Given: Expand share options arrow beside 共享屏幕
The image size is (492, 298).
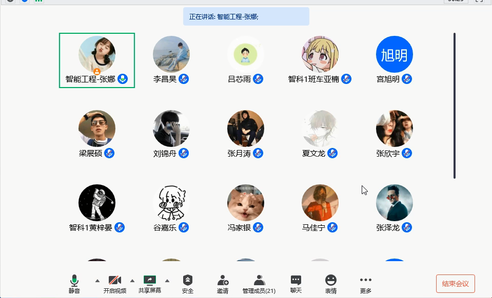Looking at the screenshot, I should [x=167, y=281].
